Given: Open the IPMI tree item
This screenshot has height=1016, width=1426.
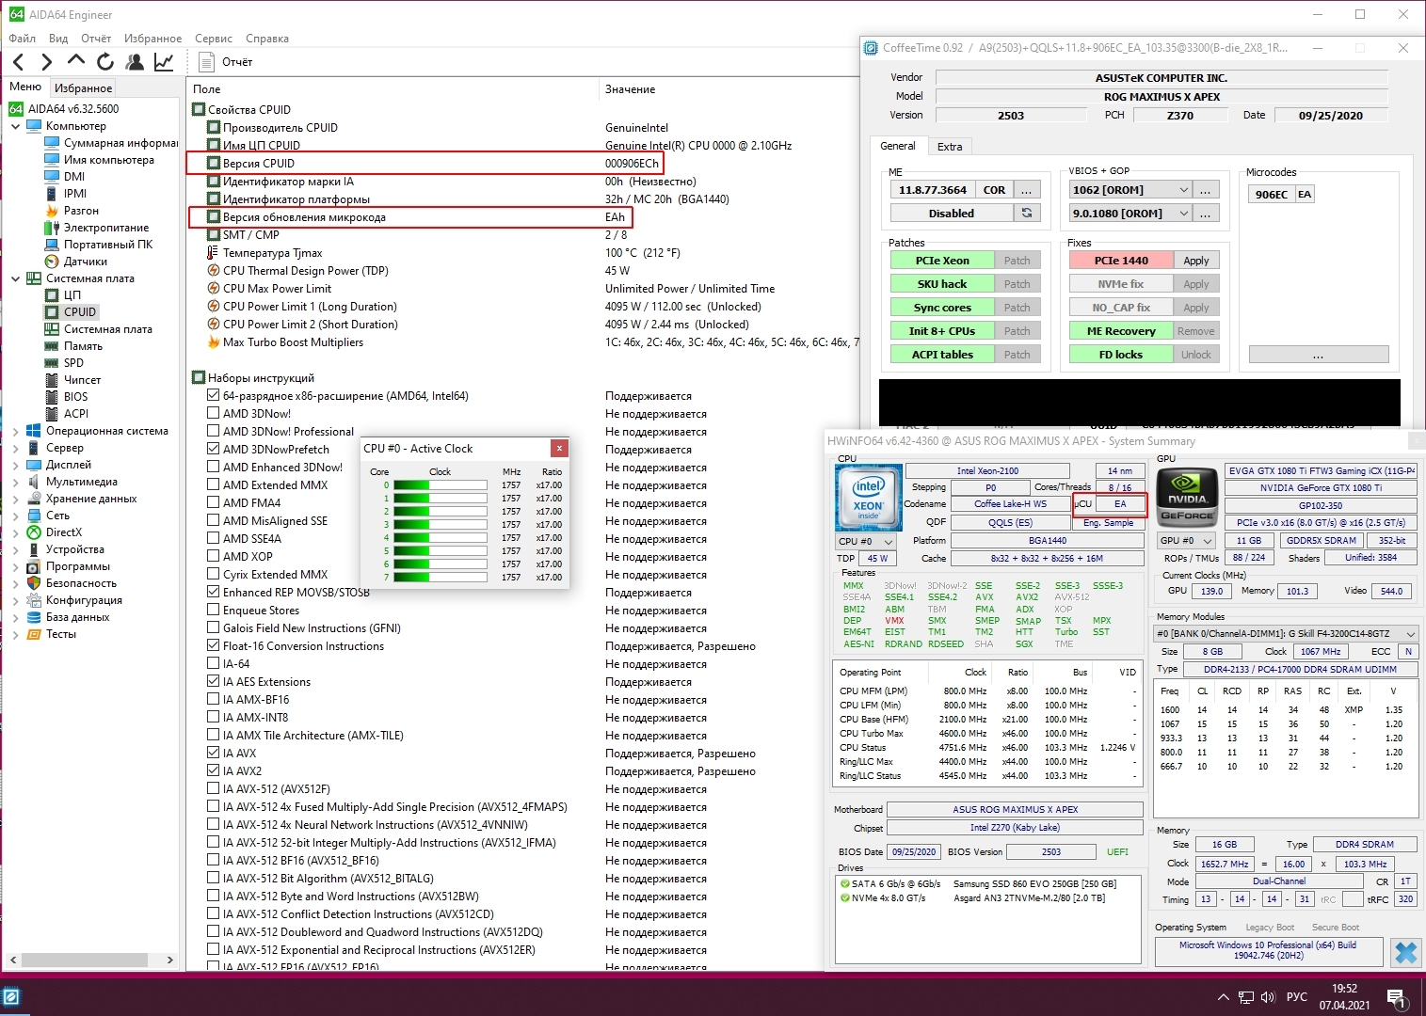Looking at the screenshot, I should [75, 194].
